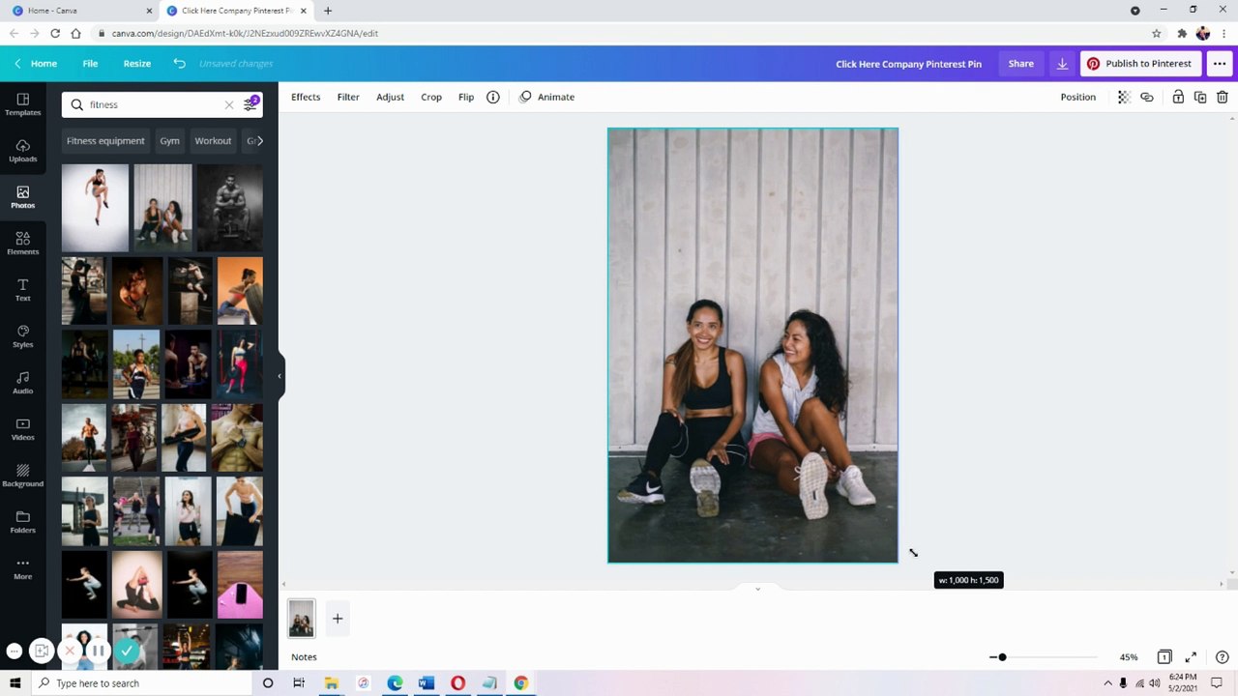Toggle fullscreen presentation mode icon
Screen dimensions: 1238x696
(1191, 657)
